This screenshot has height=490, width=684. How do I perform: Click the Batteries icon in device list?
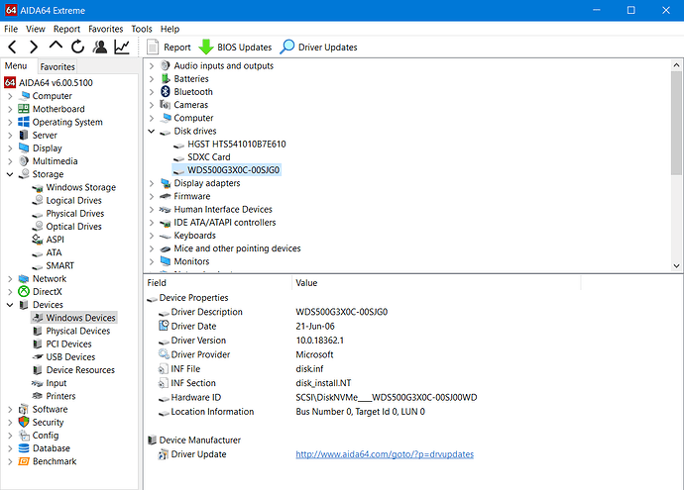pos(166,78)
